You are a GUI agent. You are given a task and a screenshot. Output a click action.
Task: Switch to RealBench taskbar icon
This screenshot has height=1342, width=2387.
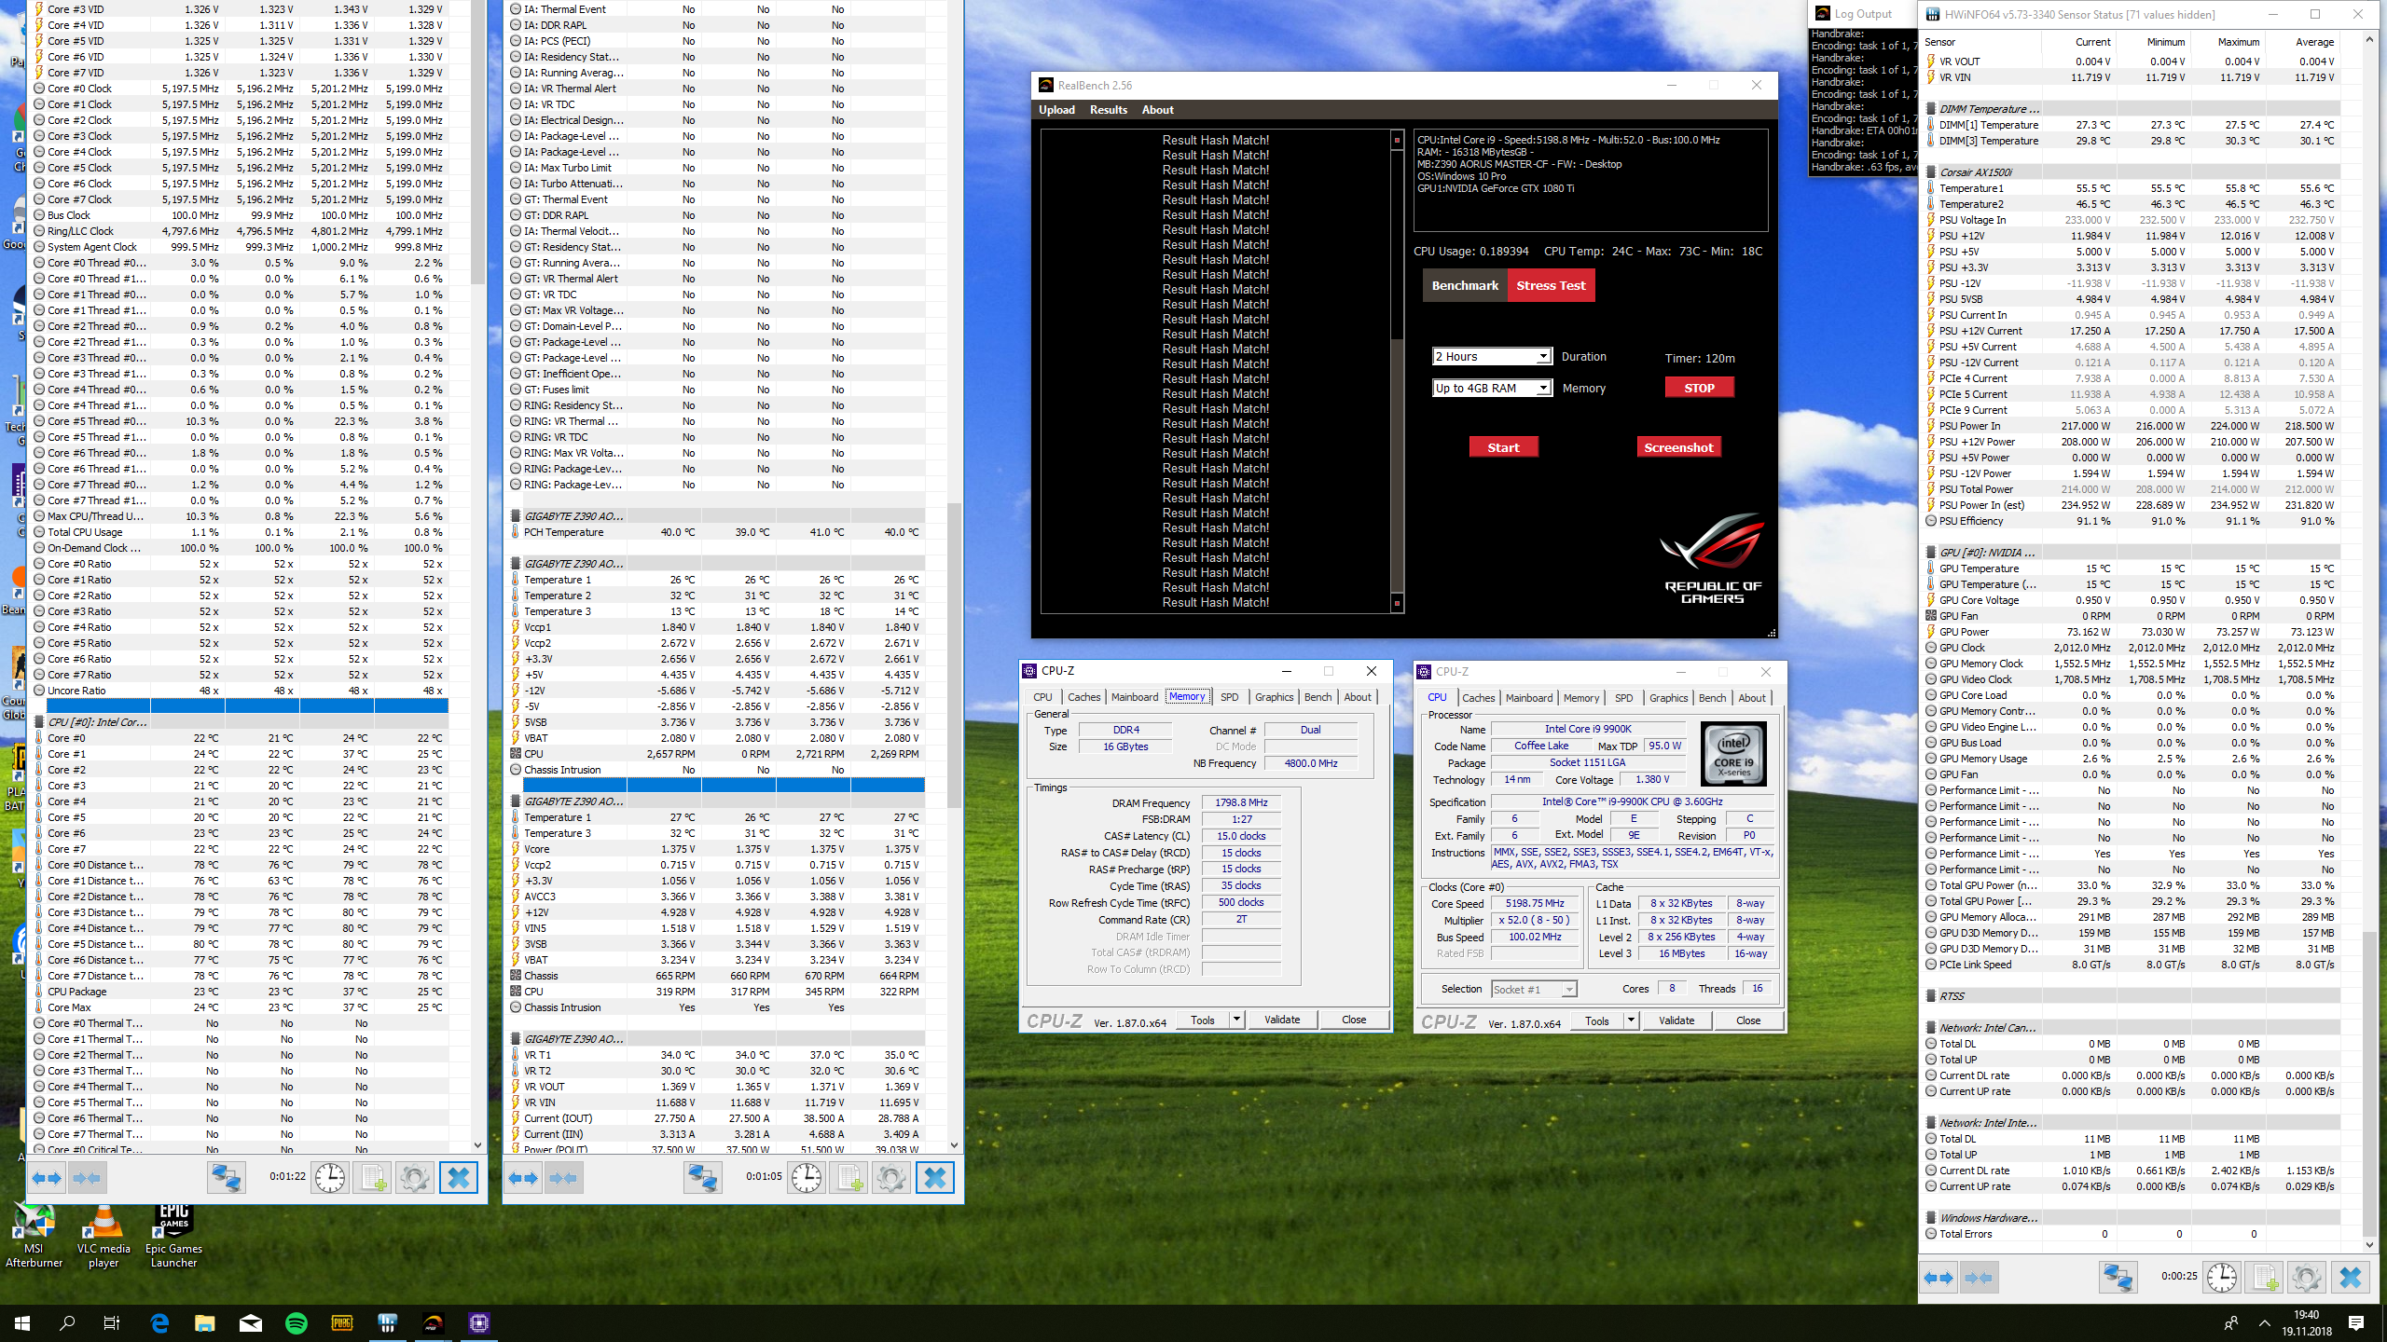pos(434,1322)
